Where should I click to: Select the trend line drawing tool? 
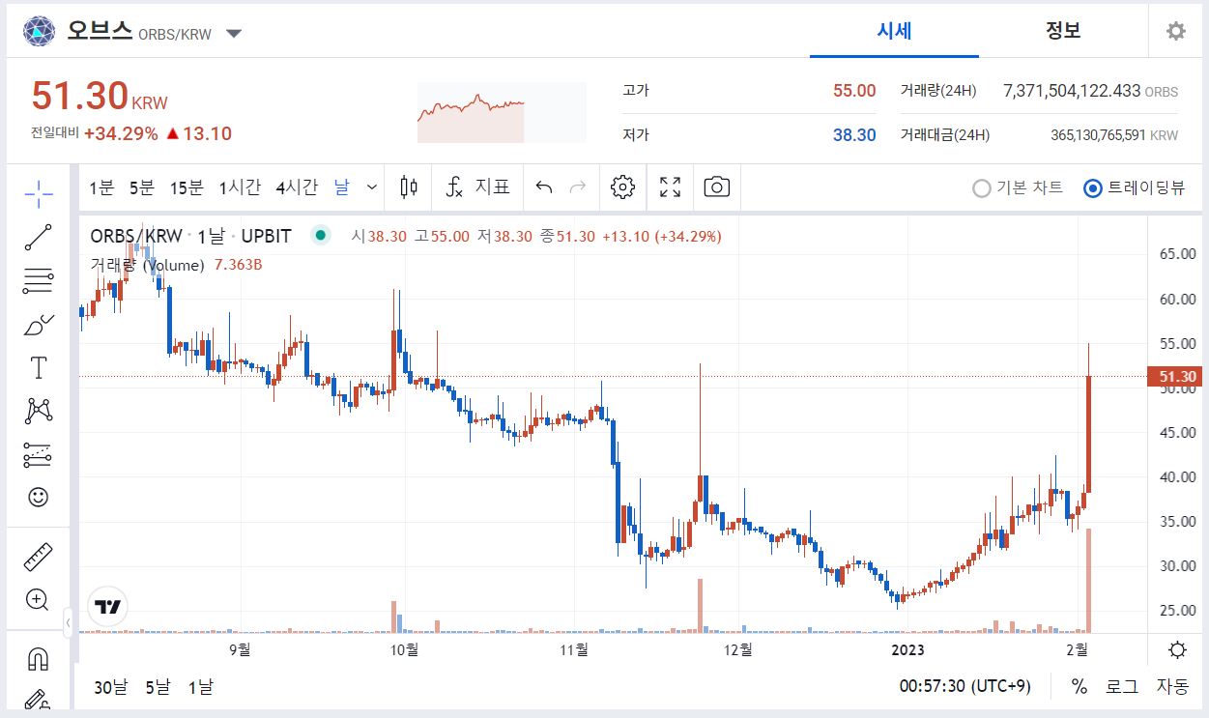click(x=38, y=237)
